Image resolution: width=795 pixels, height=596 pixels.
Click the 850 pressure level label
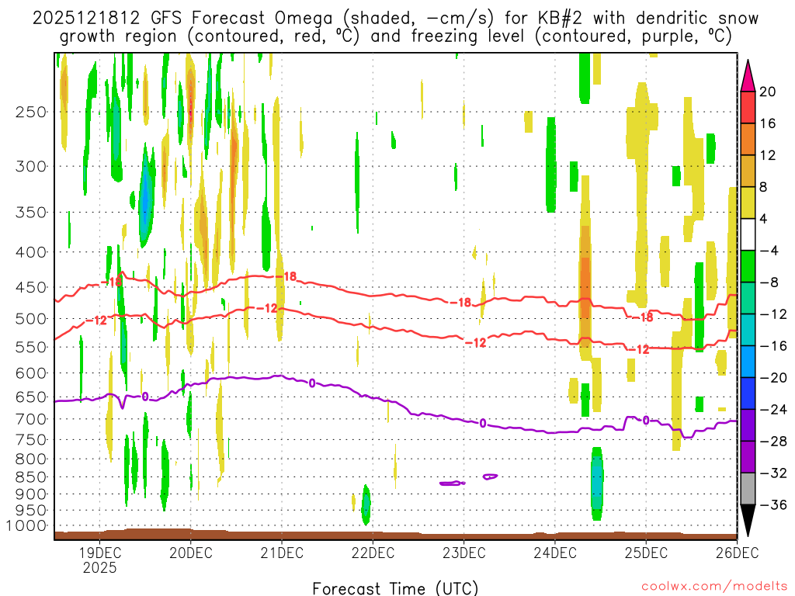(31, 477)
